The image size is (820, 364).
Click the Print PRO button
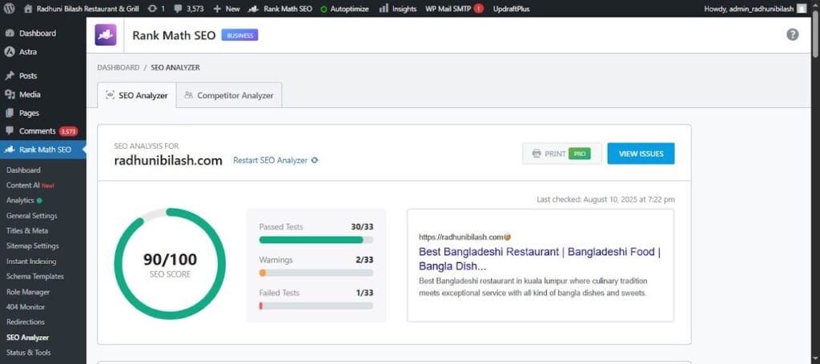561,154
